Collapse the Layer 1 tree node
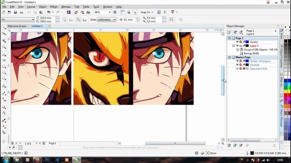Image resolution: width=291 pixels, height=163 pixels. click(x=233, y=46)
